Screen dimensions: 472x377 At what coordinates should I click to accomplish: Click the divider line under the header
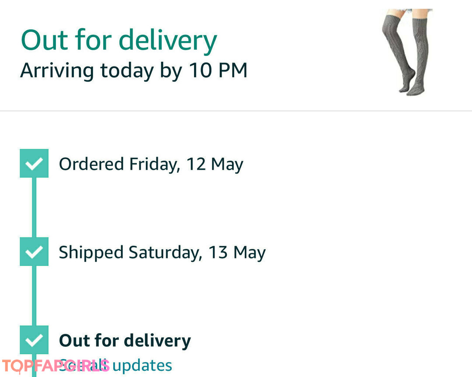point(236,111)
